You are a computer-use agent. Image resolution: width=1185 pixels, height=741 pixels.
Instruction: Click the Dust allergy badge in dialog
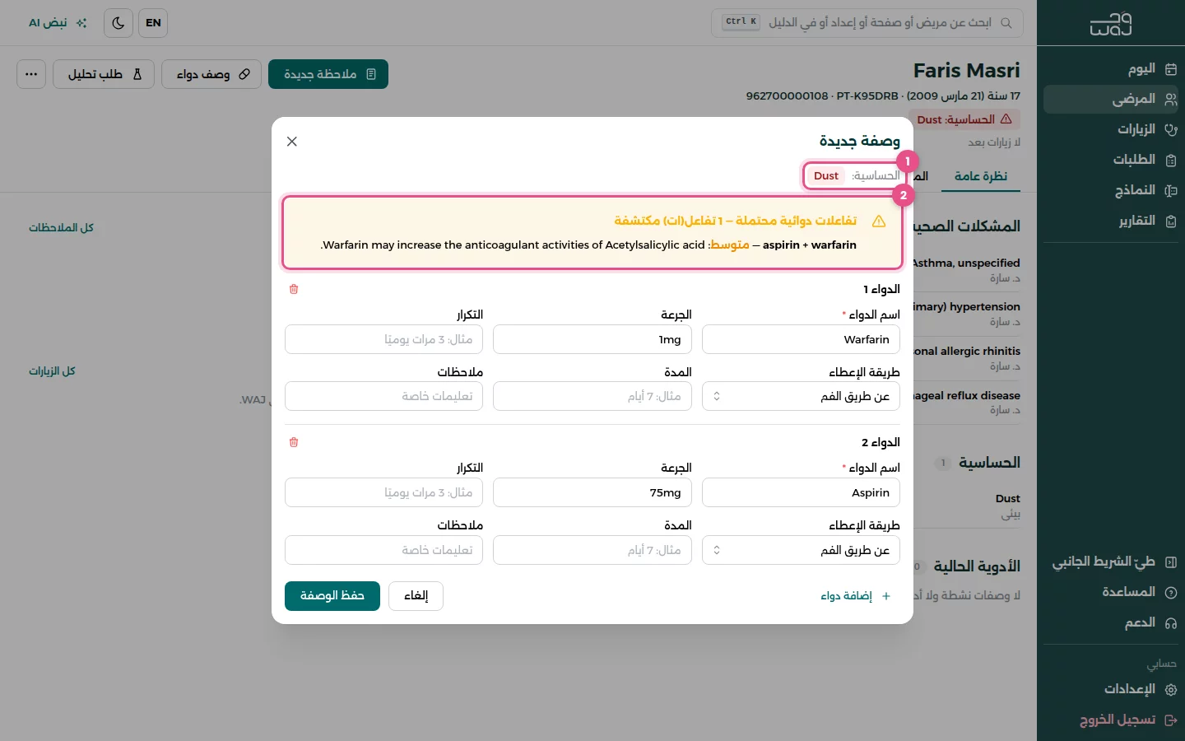click(826, 175)
